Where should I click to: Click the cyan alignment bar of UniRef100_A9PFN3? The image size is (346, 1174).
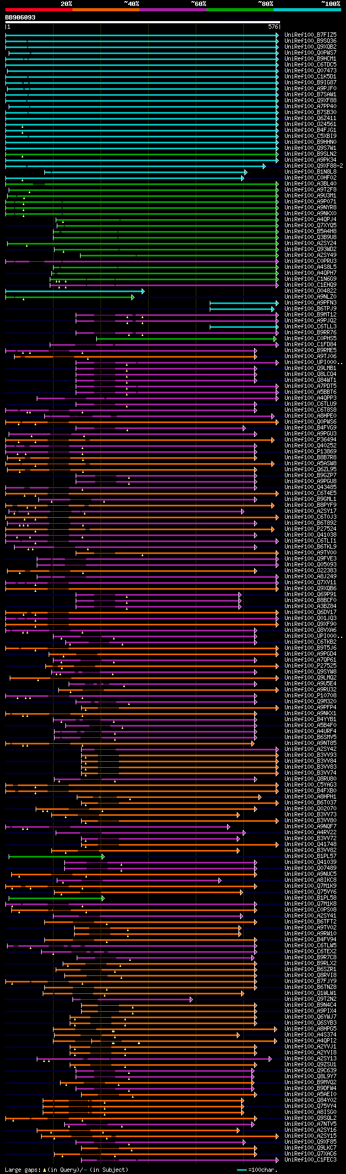[x=244, y=302]
